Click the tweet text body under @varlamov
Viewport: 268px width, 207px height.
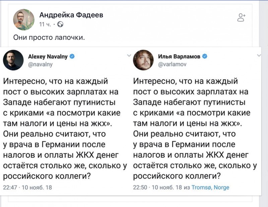coord(194,128)
